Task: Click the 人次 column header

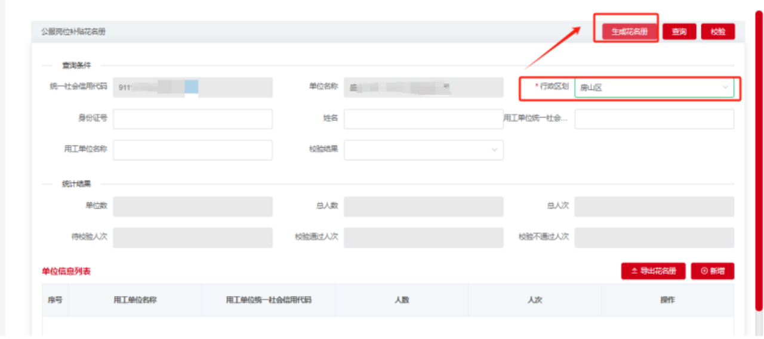Action: 534,300
